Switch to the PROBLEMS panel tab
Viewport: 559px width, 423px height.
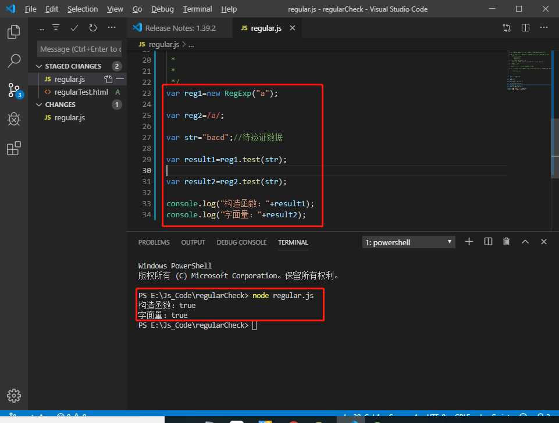point(154,242)
